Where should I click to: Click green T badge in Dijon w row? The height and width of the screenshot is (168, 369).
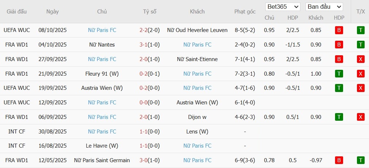click(x=339, y=117)
